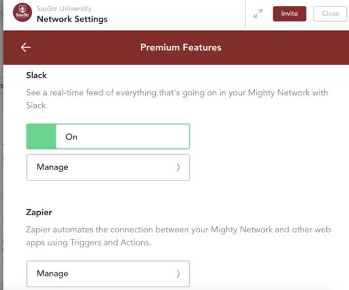Click the green Slack toggle handle

(41, 136)
